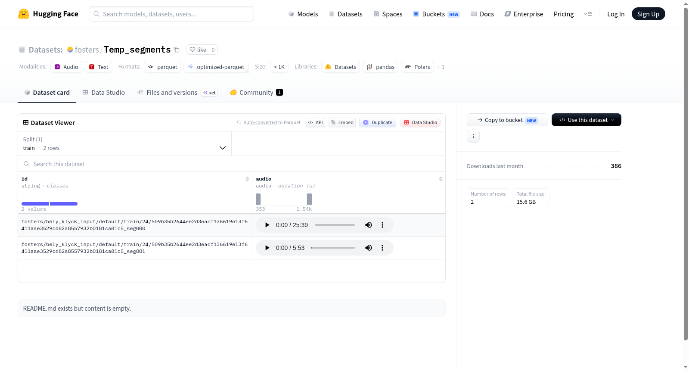Open the fosters user profile link

[x=87, y=50]
